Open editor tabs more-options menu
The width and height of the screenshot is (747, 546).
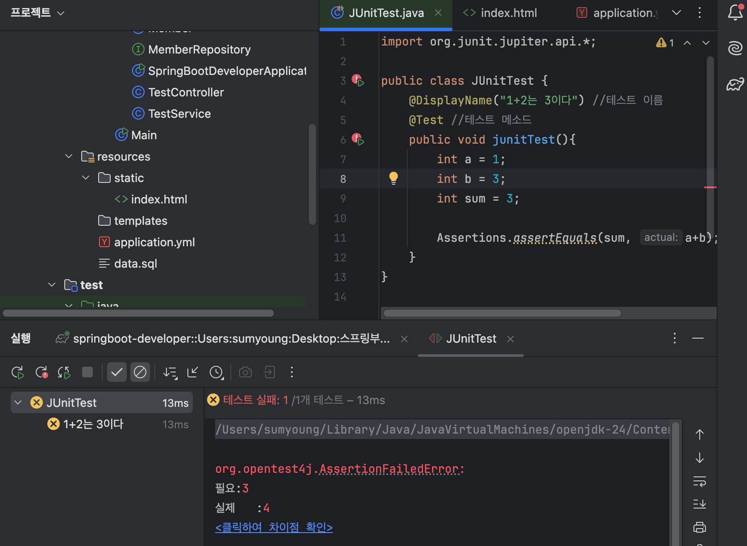(700, 12)
